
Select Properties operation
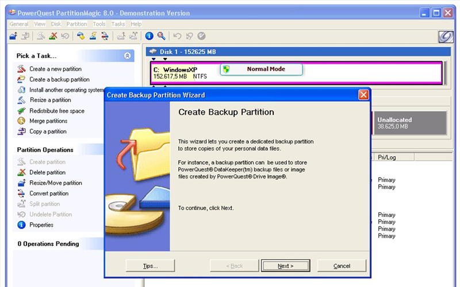pyautogui.click(x=41, y=225)
